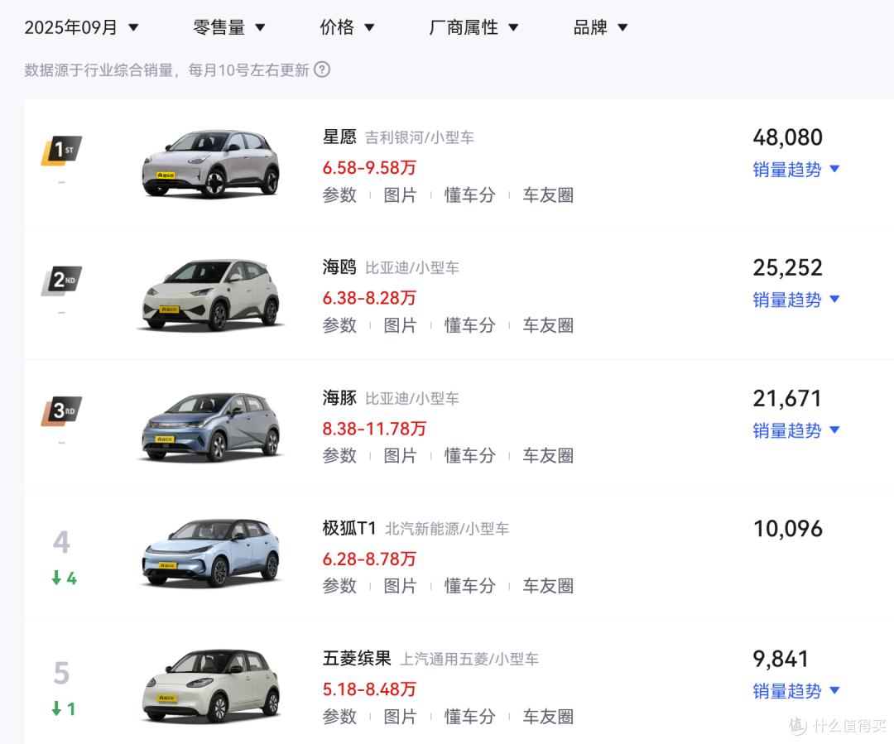
Task: Open 图片 for 海豚
Action: tap(401, 455)
